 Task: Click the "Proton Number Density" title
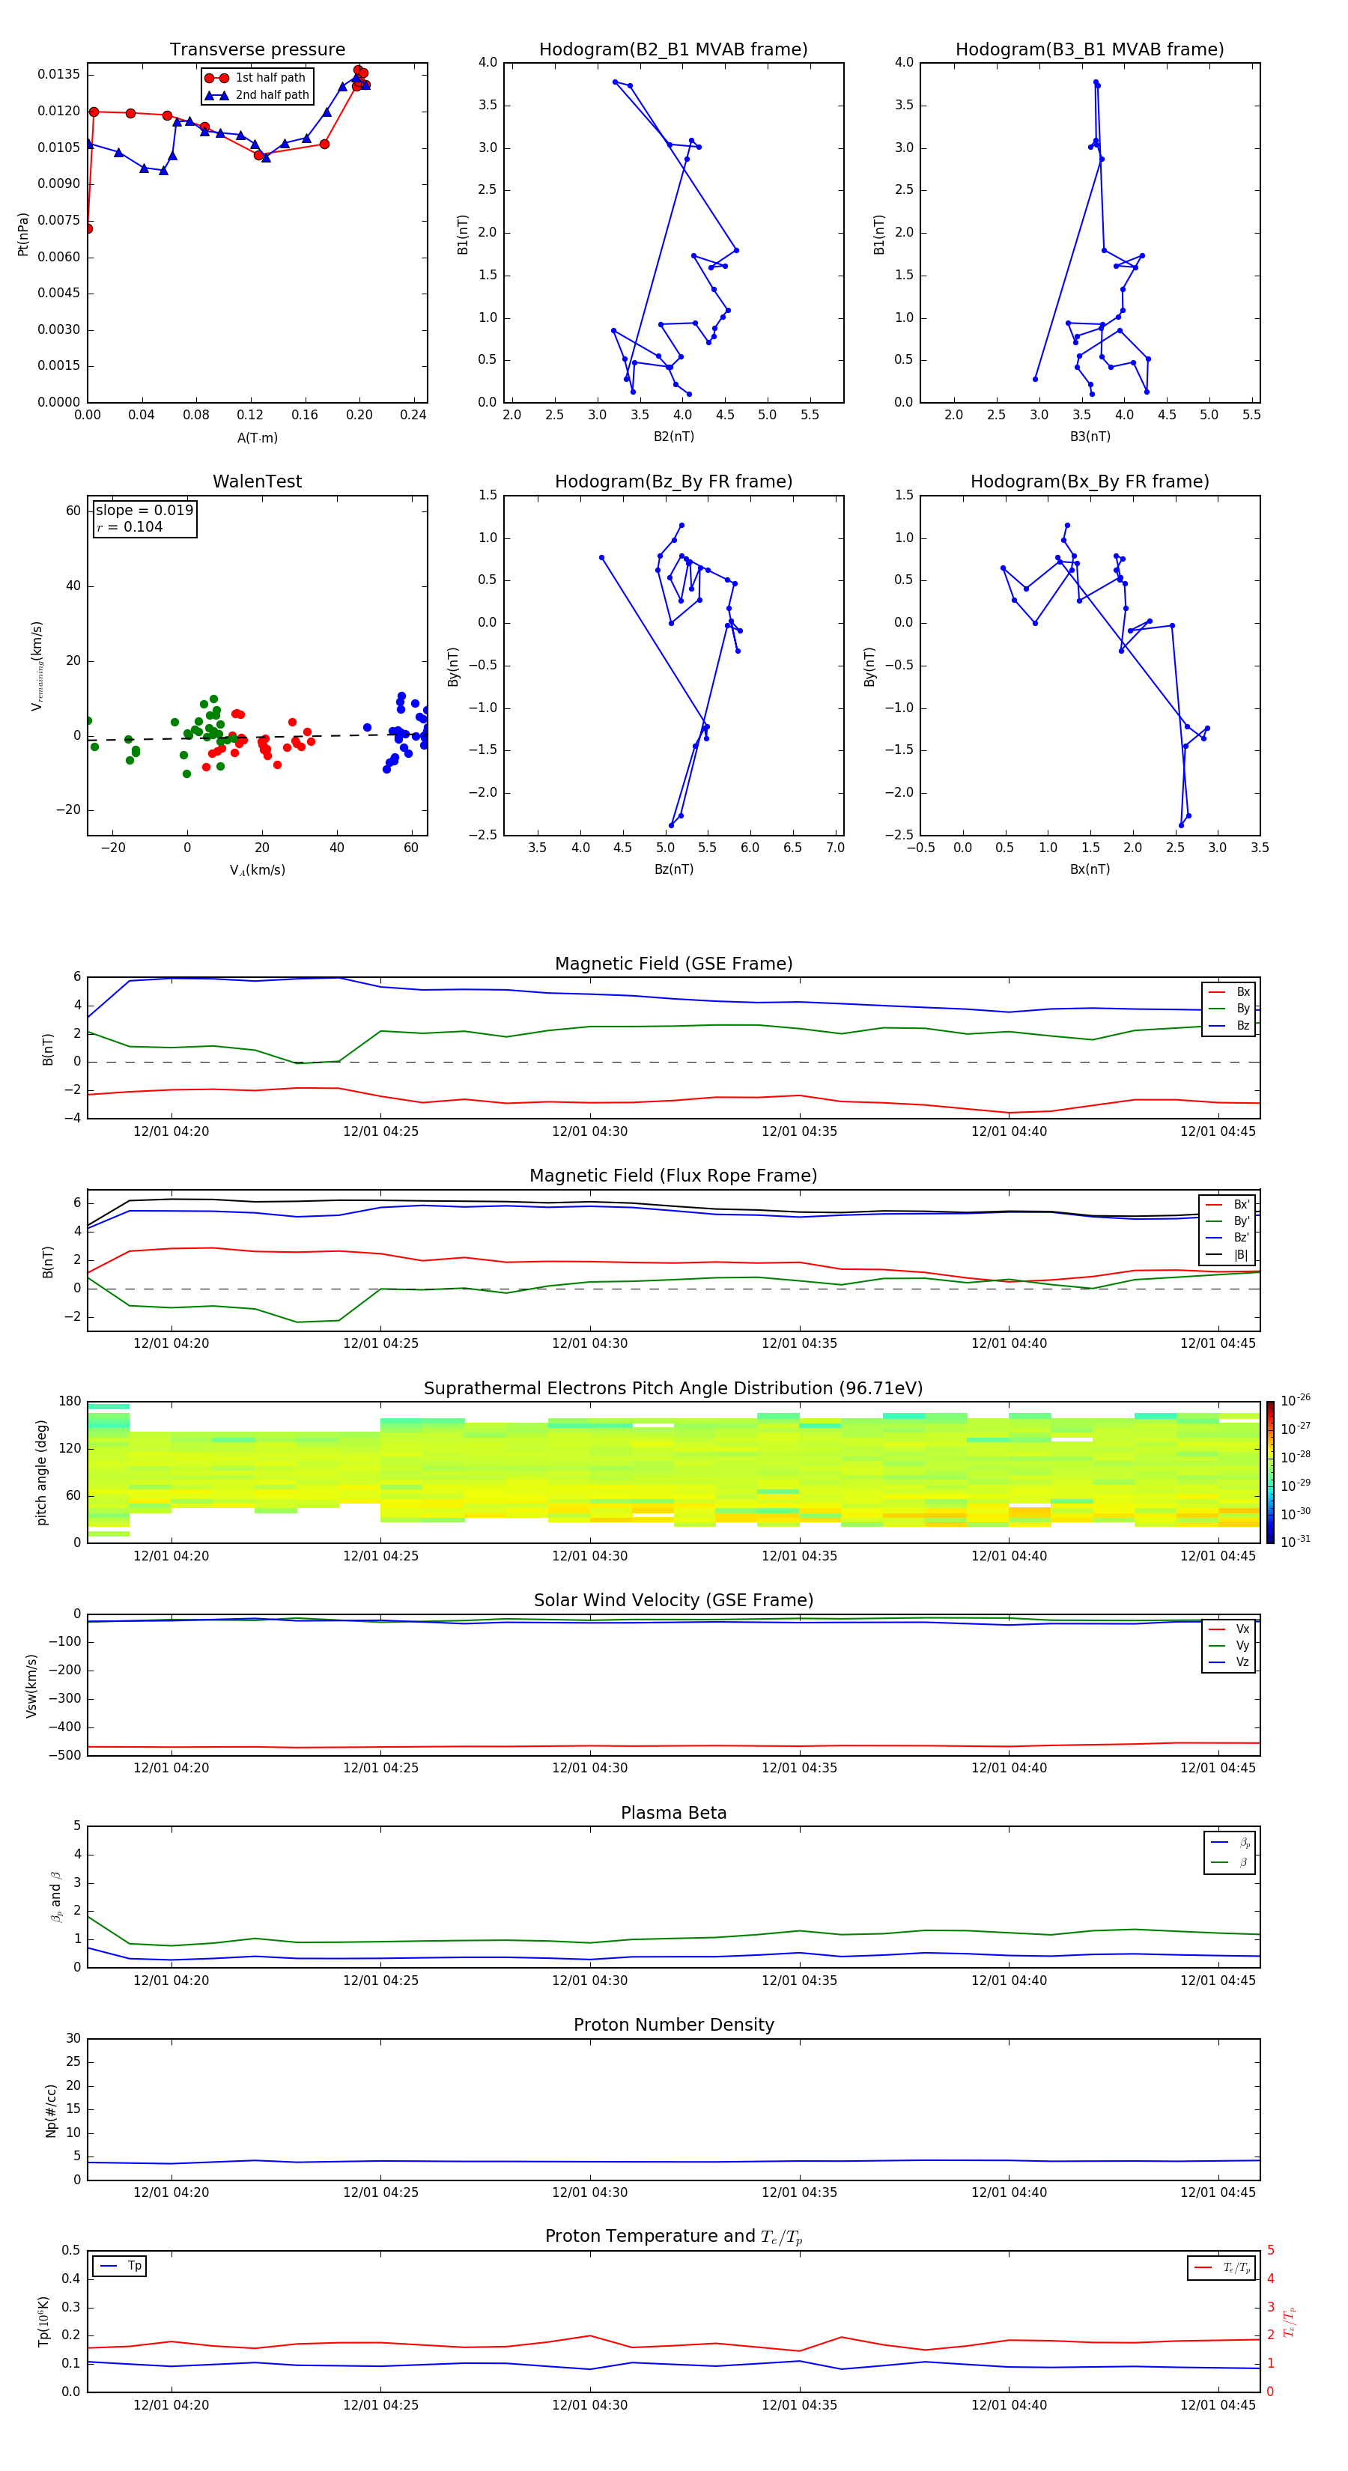673,2025
